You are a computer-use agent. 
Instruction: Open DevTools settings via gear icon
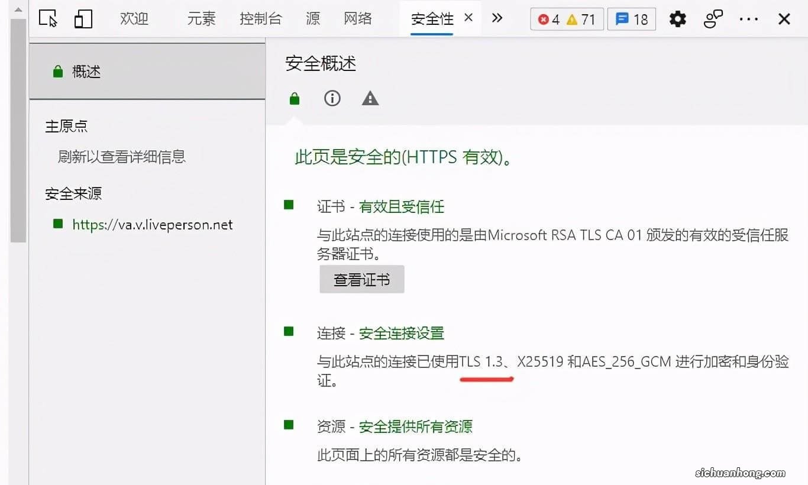677,18
